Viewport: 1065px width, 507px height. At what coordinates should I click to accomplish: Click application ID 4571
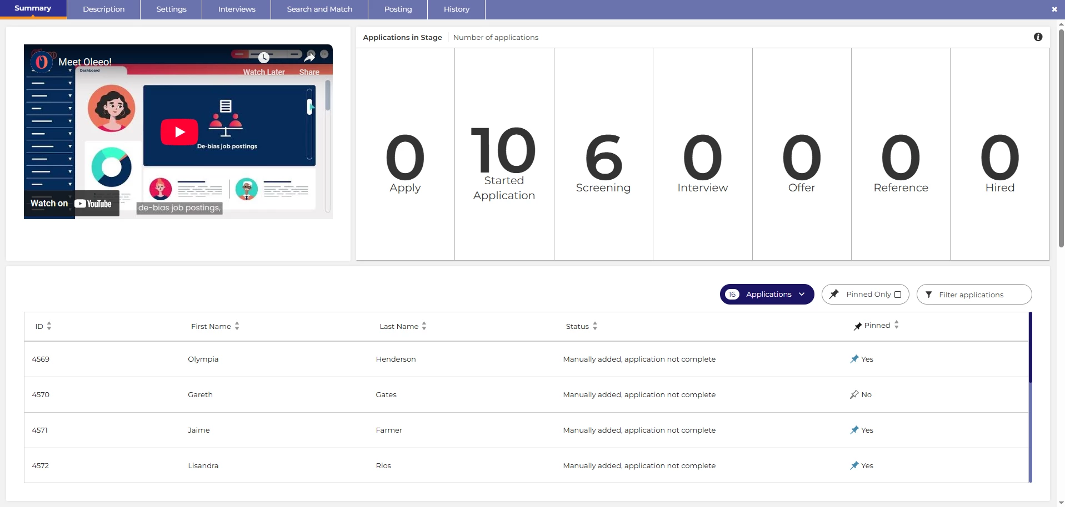39,430
